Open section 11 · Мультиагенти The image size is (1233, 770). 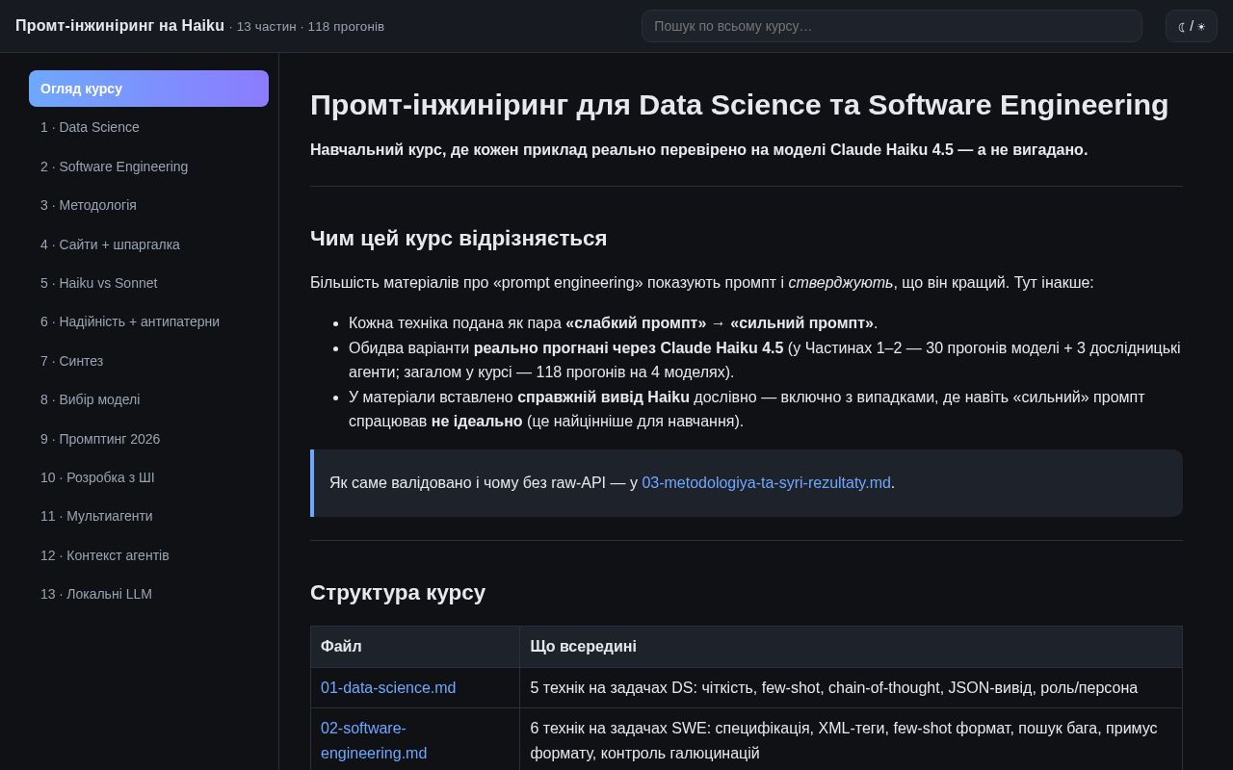tap(148, 516)
